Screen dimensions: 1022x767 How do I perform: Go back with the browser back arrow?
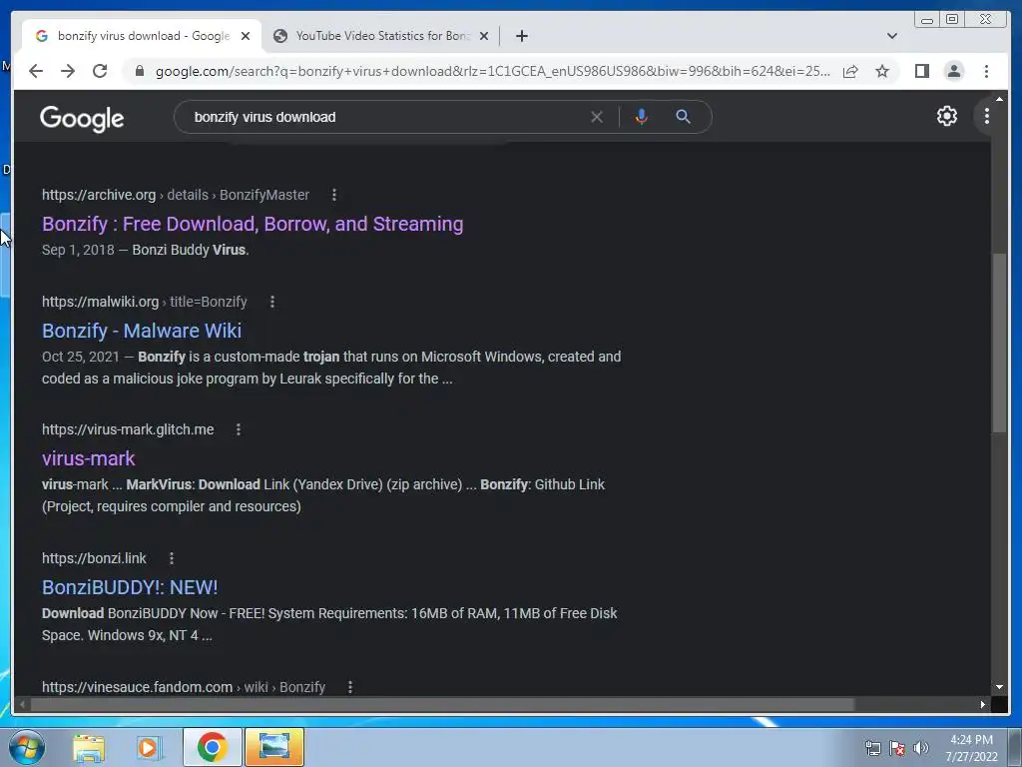click(36, 71)
